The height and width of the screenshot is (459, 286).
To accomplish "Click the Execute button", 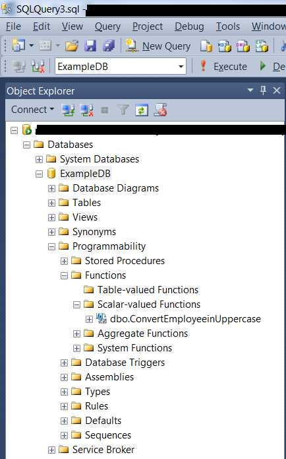I will point(223,67).
